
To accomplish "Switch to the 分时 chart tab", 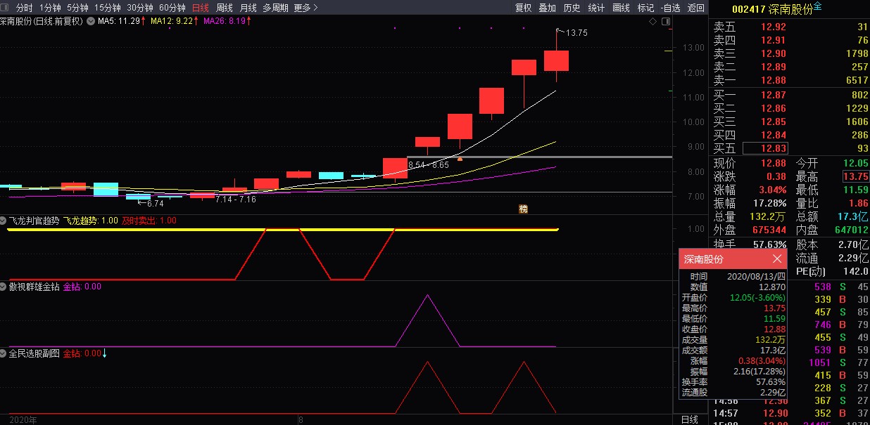I will click(x=24, y=8).
